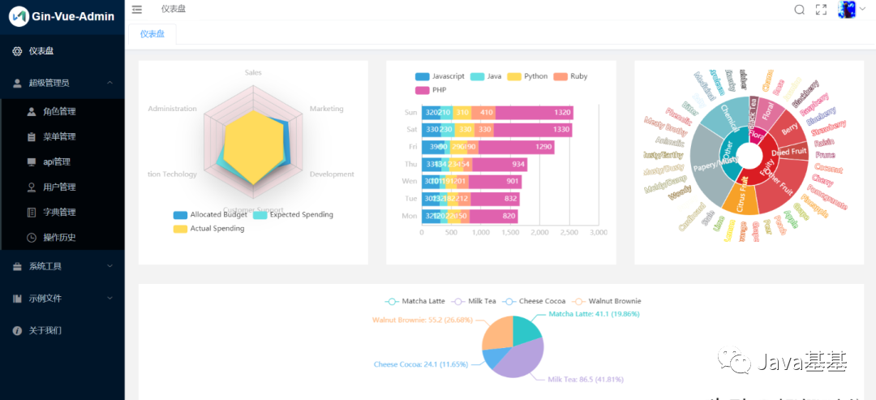Screen dimensions: 876x400
Task: Toggle Allocated Budget legend in radar chart
Action: (x=210, y=214)
